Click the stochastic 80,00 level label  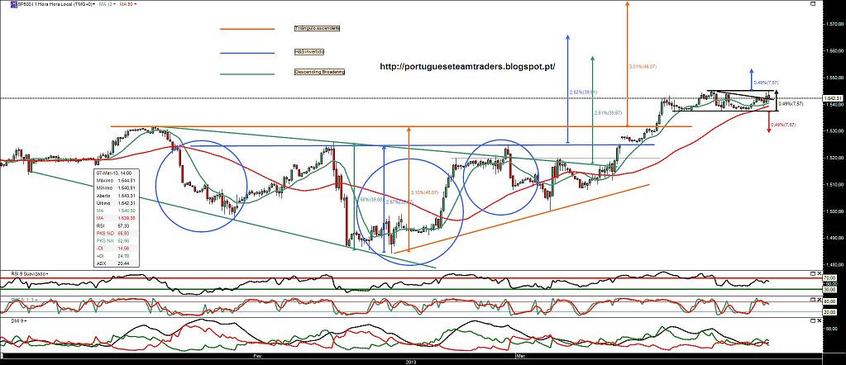coord(831,302)
